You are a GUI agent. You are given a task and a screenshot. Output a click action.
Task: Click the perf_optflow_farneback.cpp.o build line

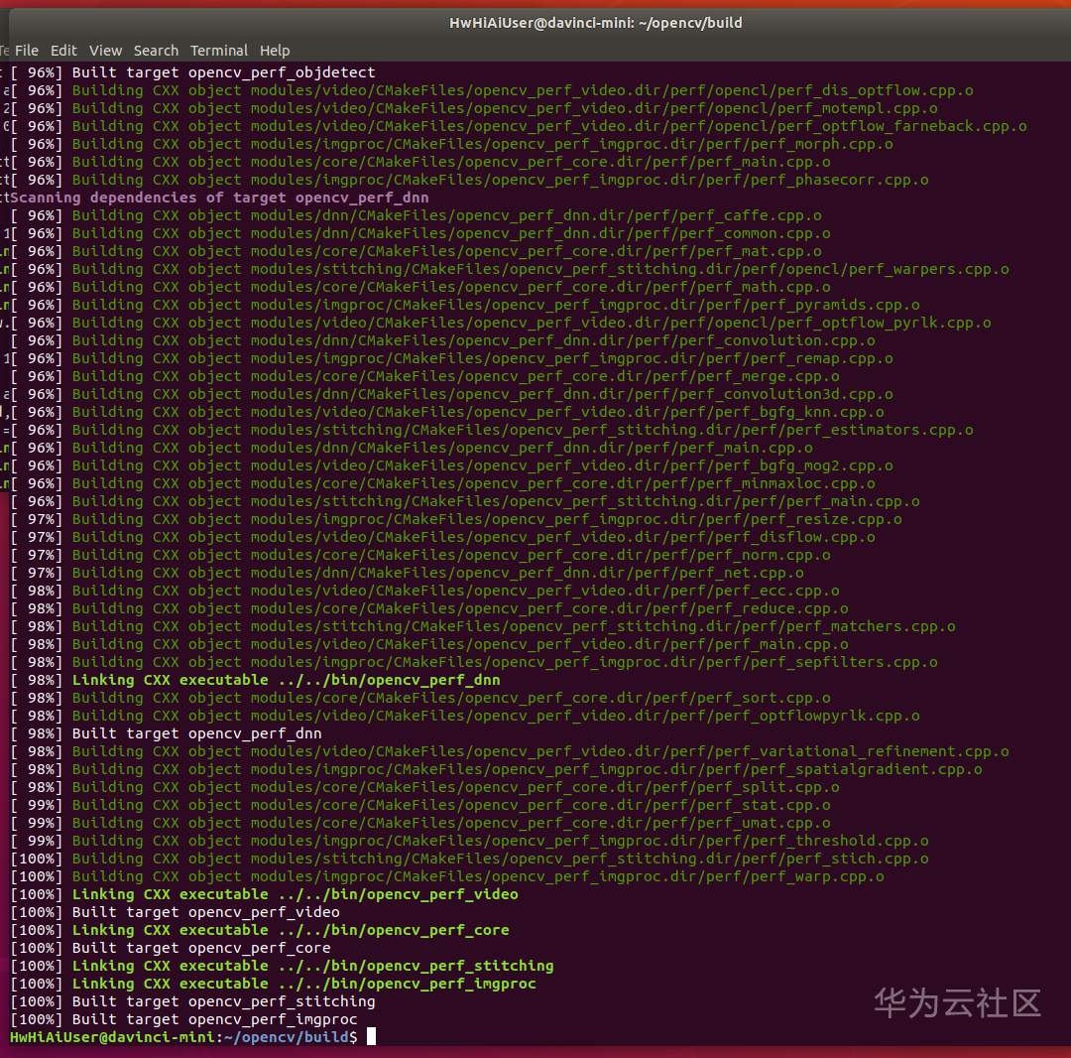pos(519,126)
